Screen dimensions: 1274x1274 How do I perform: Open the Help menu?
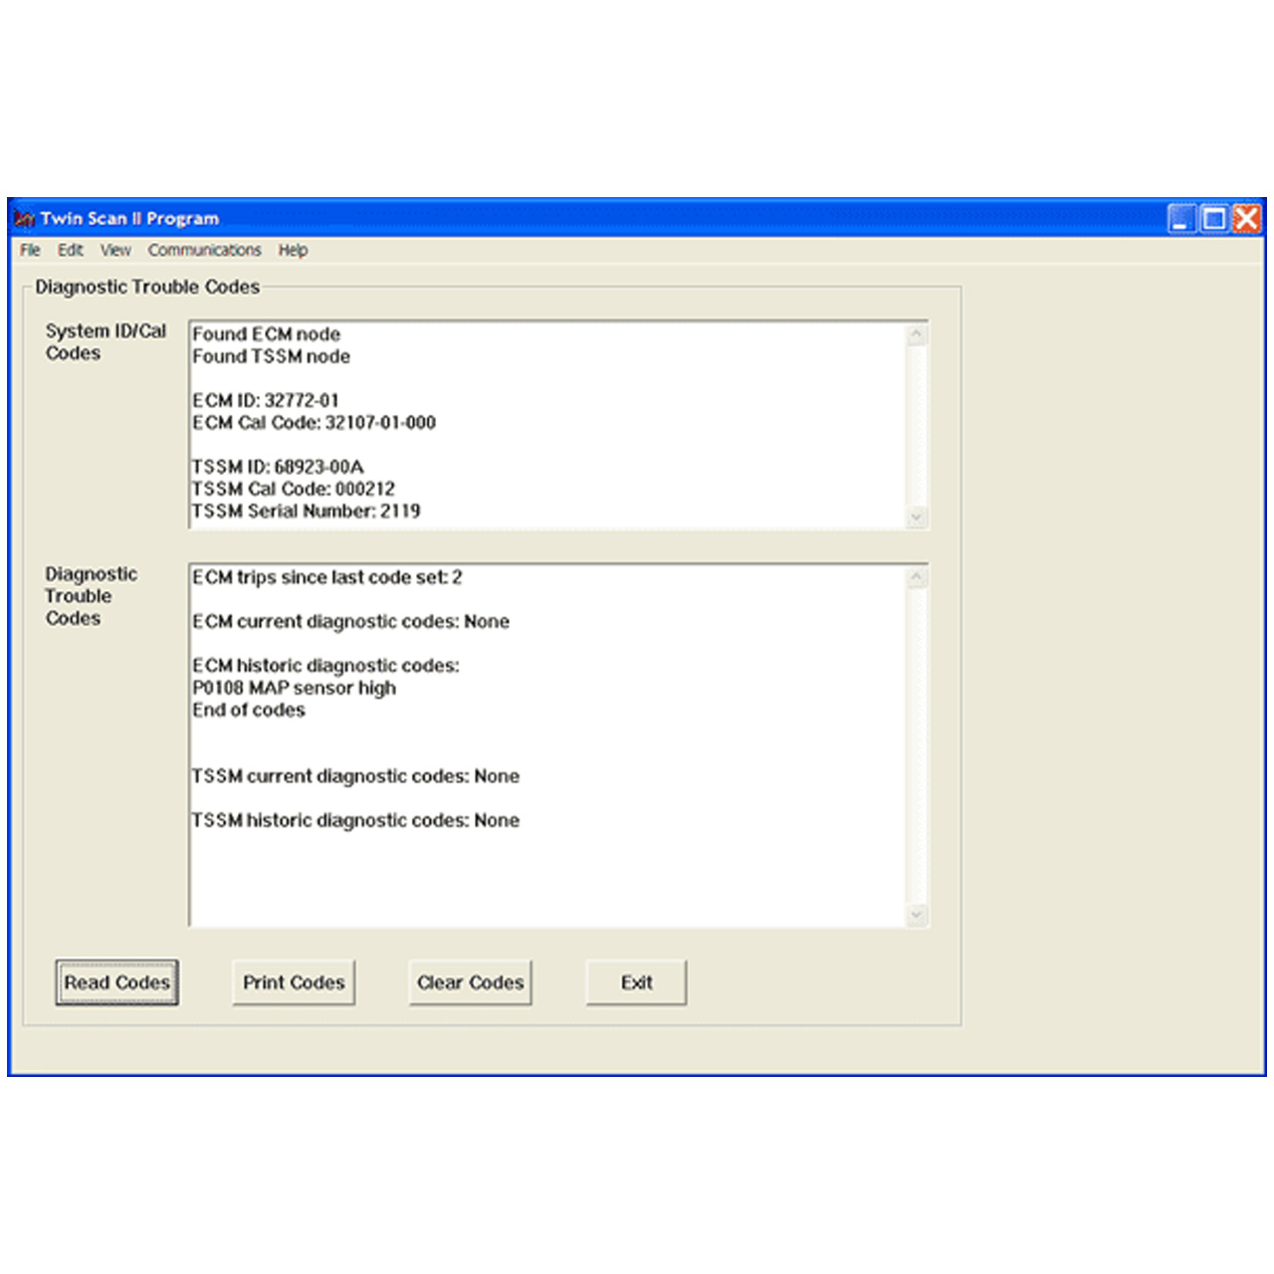[293, 251]
